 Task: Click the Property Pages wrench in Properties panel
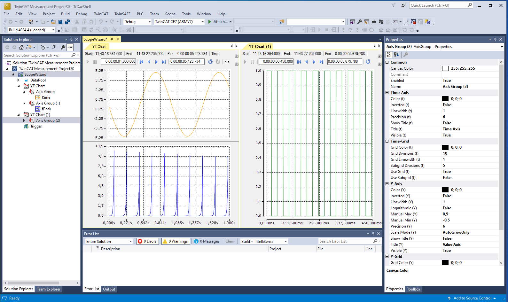(x=406, y=55)
